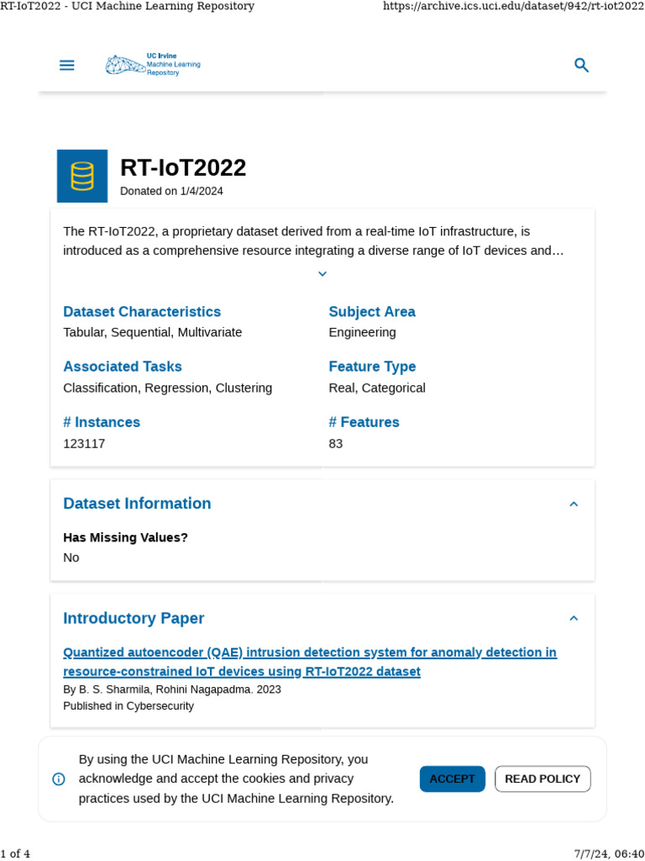Viewport: 645px width, 861px height.
Task: Click the yellow database icon beside RT-IoT2022
Action: click(82, 176)
